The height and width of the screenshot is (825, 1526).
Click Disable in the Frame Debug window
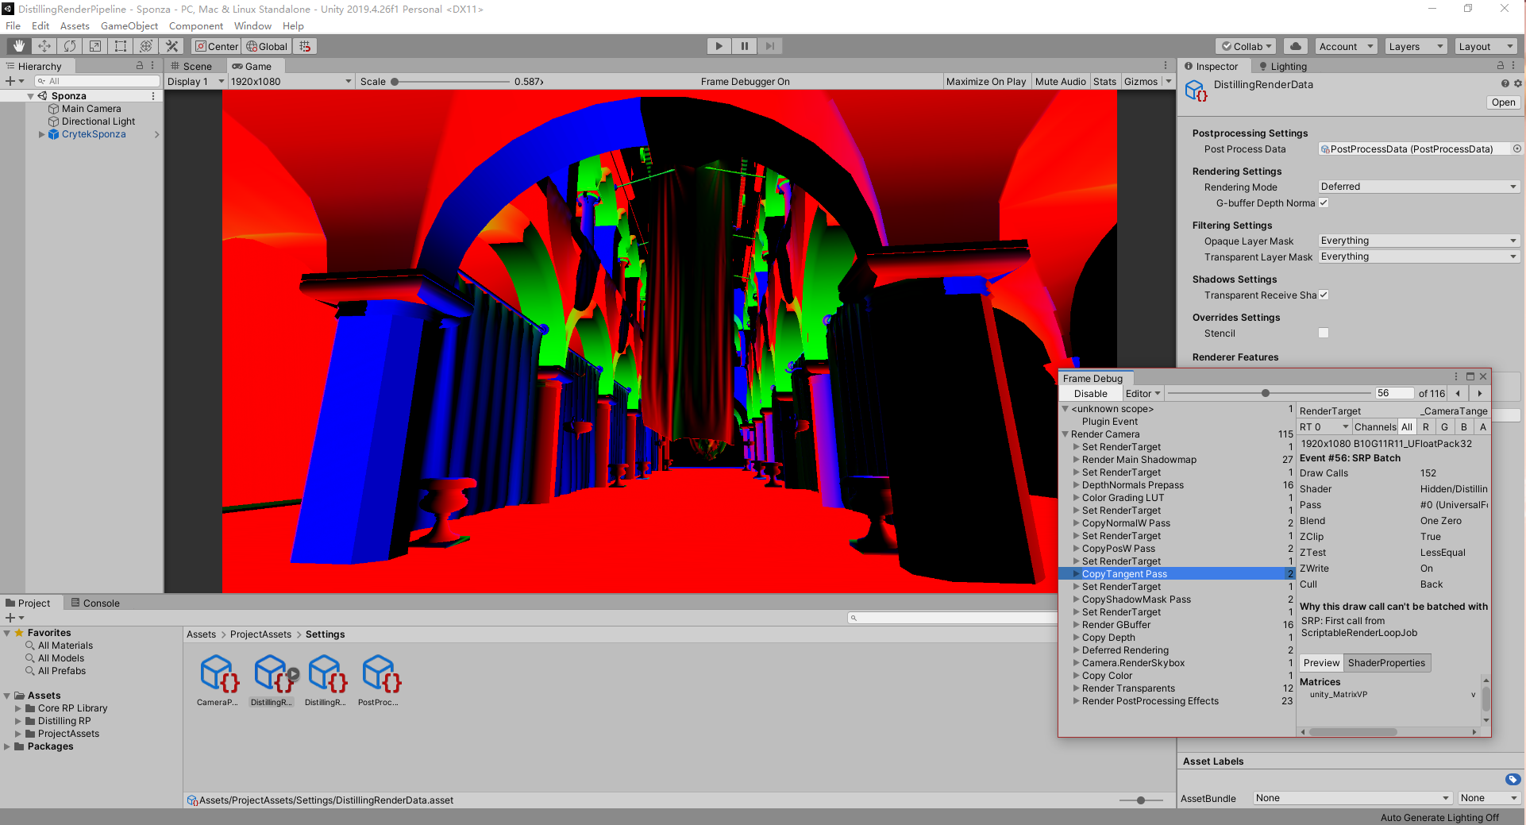pyautogui.click(x=1090, y=393)
